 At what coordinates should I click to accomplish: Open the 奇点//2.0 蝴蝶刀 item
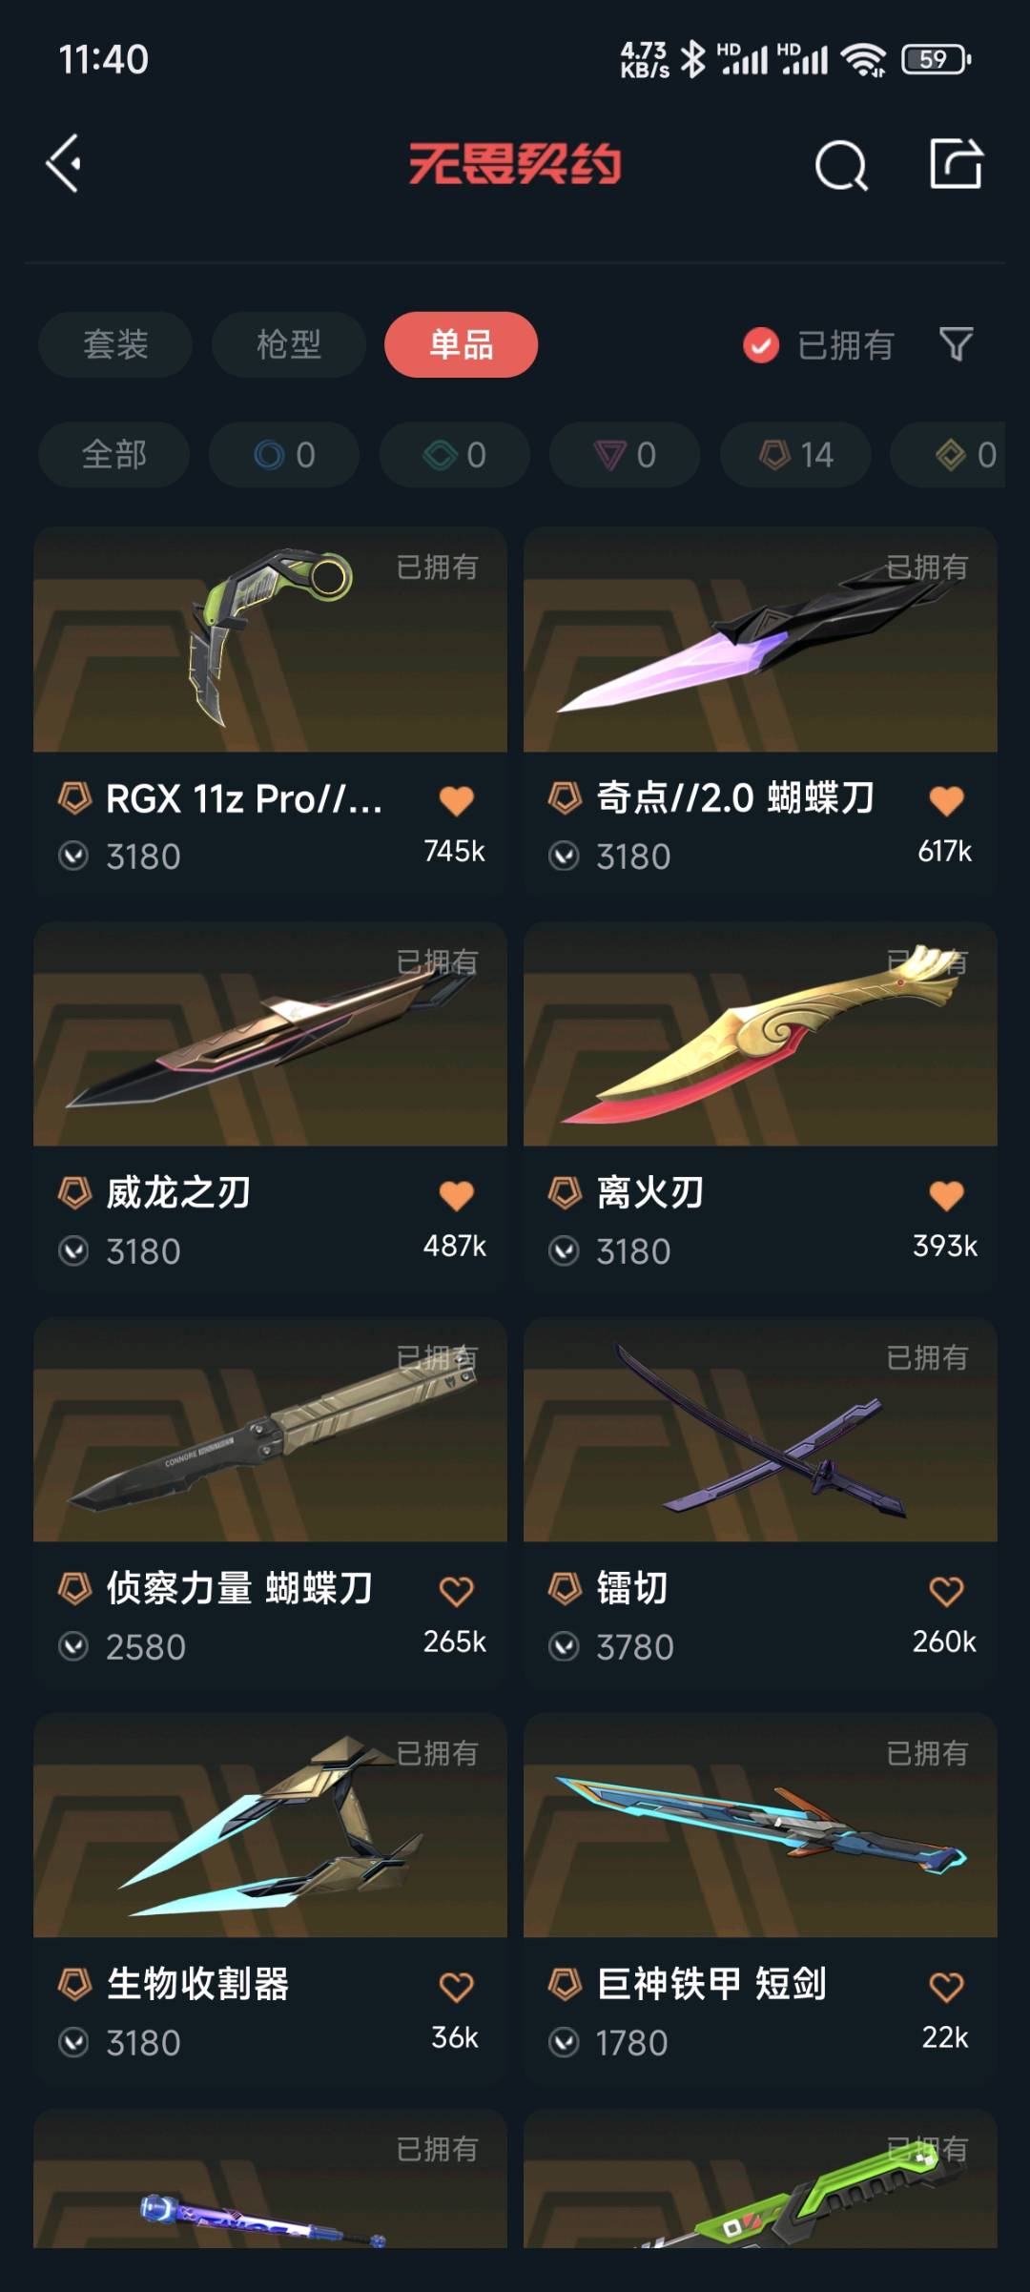(x=760, y=711)
